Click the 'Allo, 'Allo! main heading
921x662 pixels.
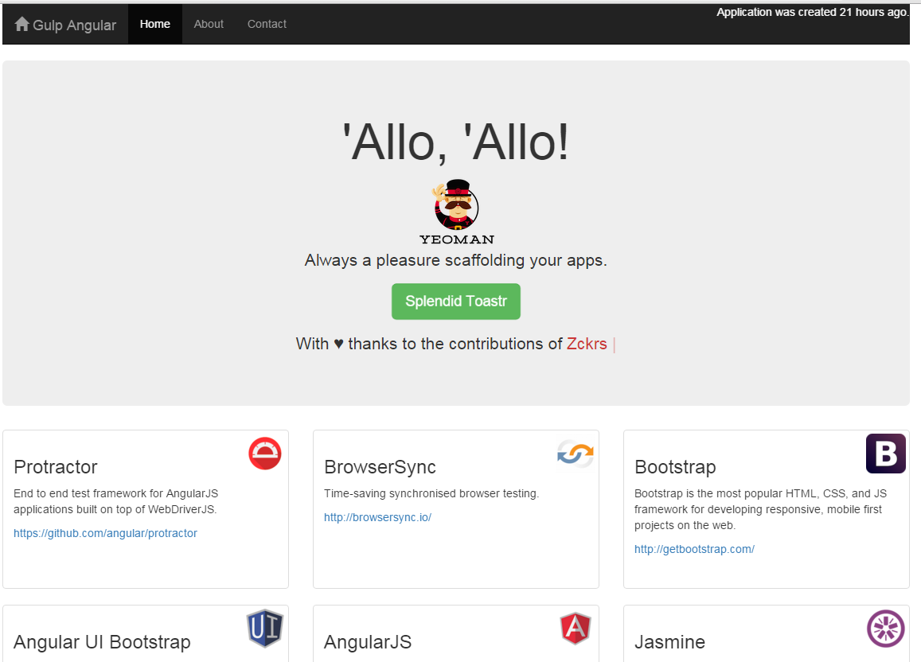pyautogui.click(x=456, y=142)
